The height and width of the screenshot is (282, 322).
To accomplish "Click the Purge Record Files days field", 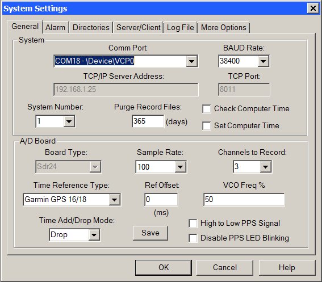I will (148, 121).
